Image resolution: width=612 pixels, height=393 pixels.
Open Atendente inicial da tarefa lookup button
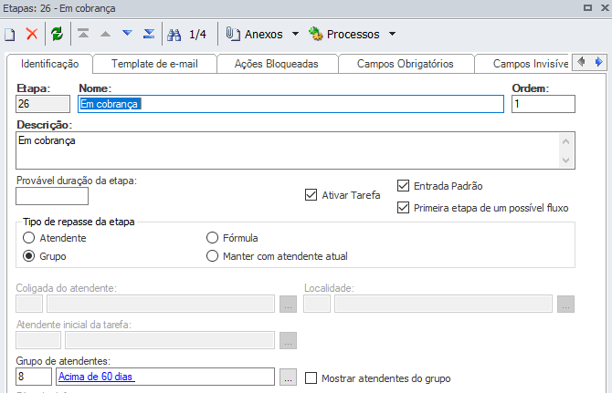(x=288, y=340)
